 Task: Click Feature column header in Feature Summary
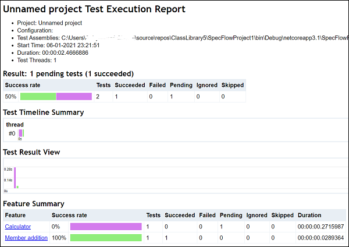[16, 216]
